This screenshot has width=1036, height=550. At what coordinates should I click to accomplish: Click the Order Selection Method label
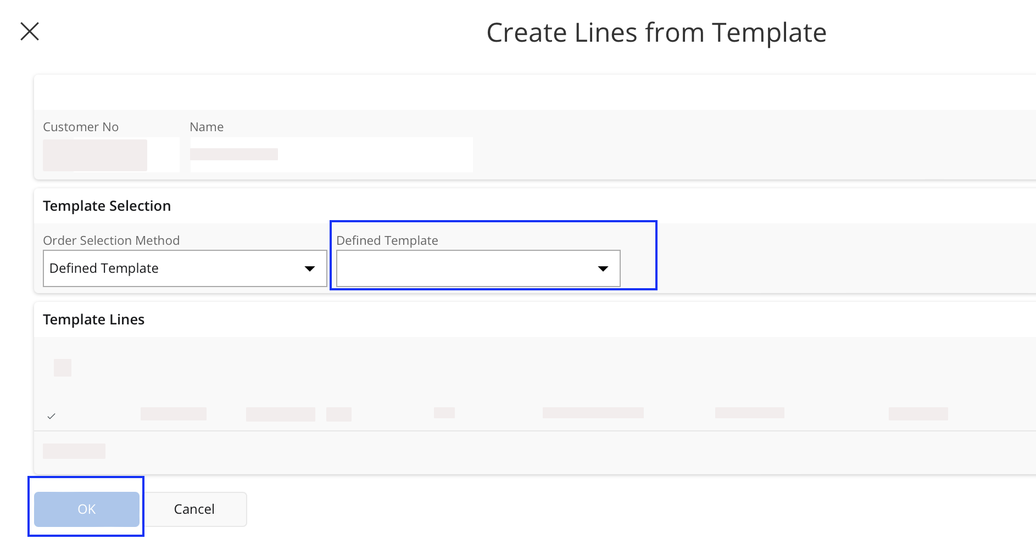112,240
